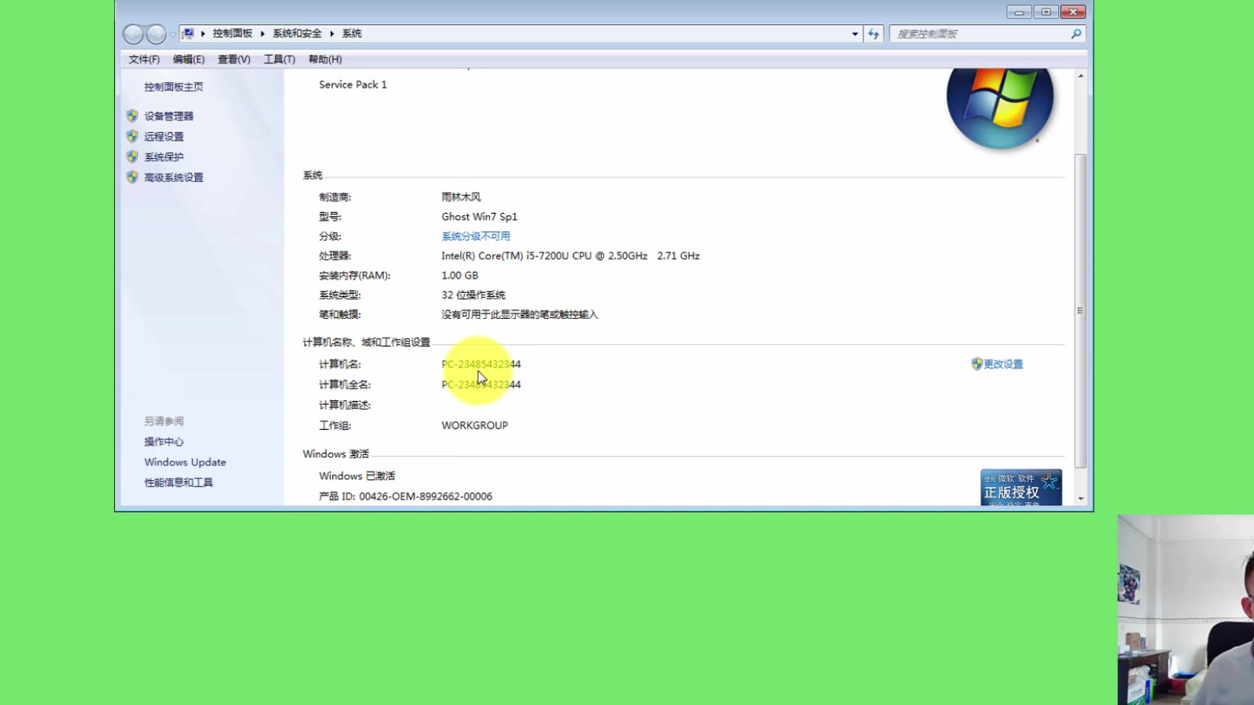The image size is (1254, 705).
Task: Click the vertical scrollbar thumb
Action: pyautogui.click(x=1081, y=310)
